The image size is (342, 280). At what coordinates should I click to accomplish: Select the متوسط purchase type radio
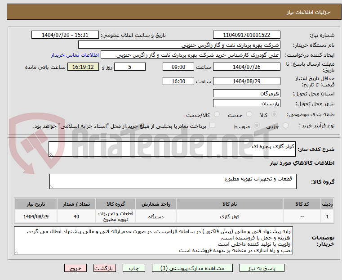pos(257,126)
